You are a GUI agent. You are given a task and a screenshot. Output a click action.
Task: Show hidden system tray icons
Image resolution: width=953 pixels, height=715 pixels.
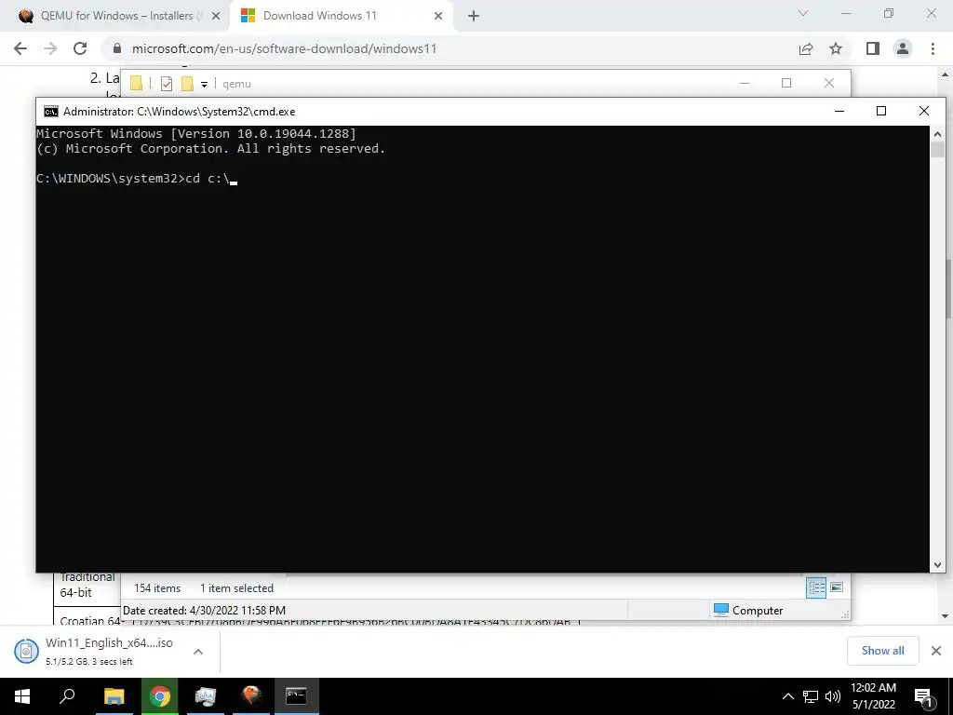tap(787, 696)
